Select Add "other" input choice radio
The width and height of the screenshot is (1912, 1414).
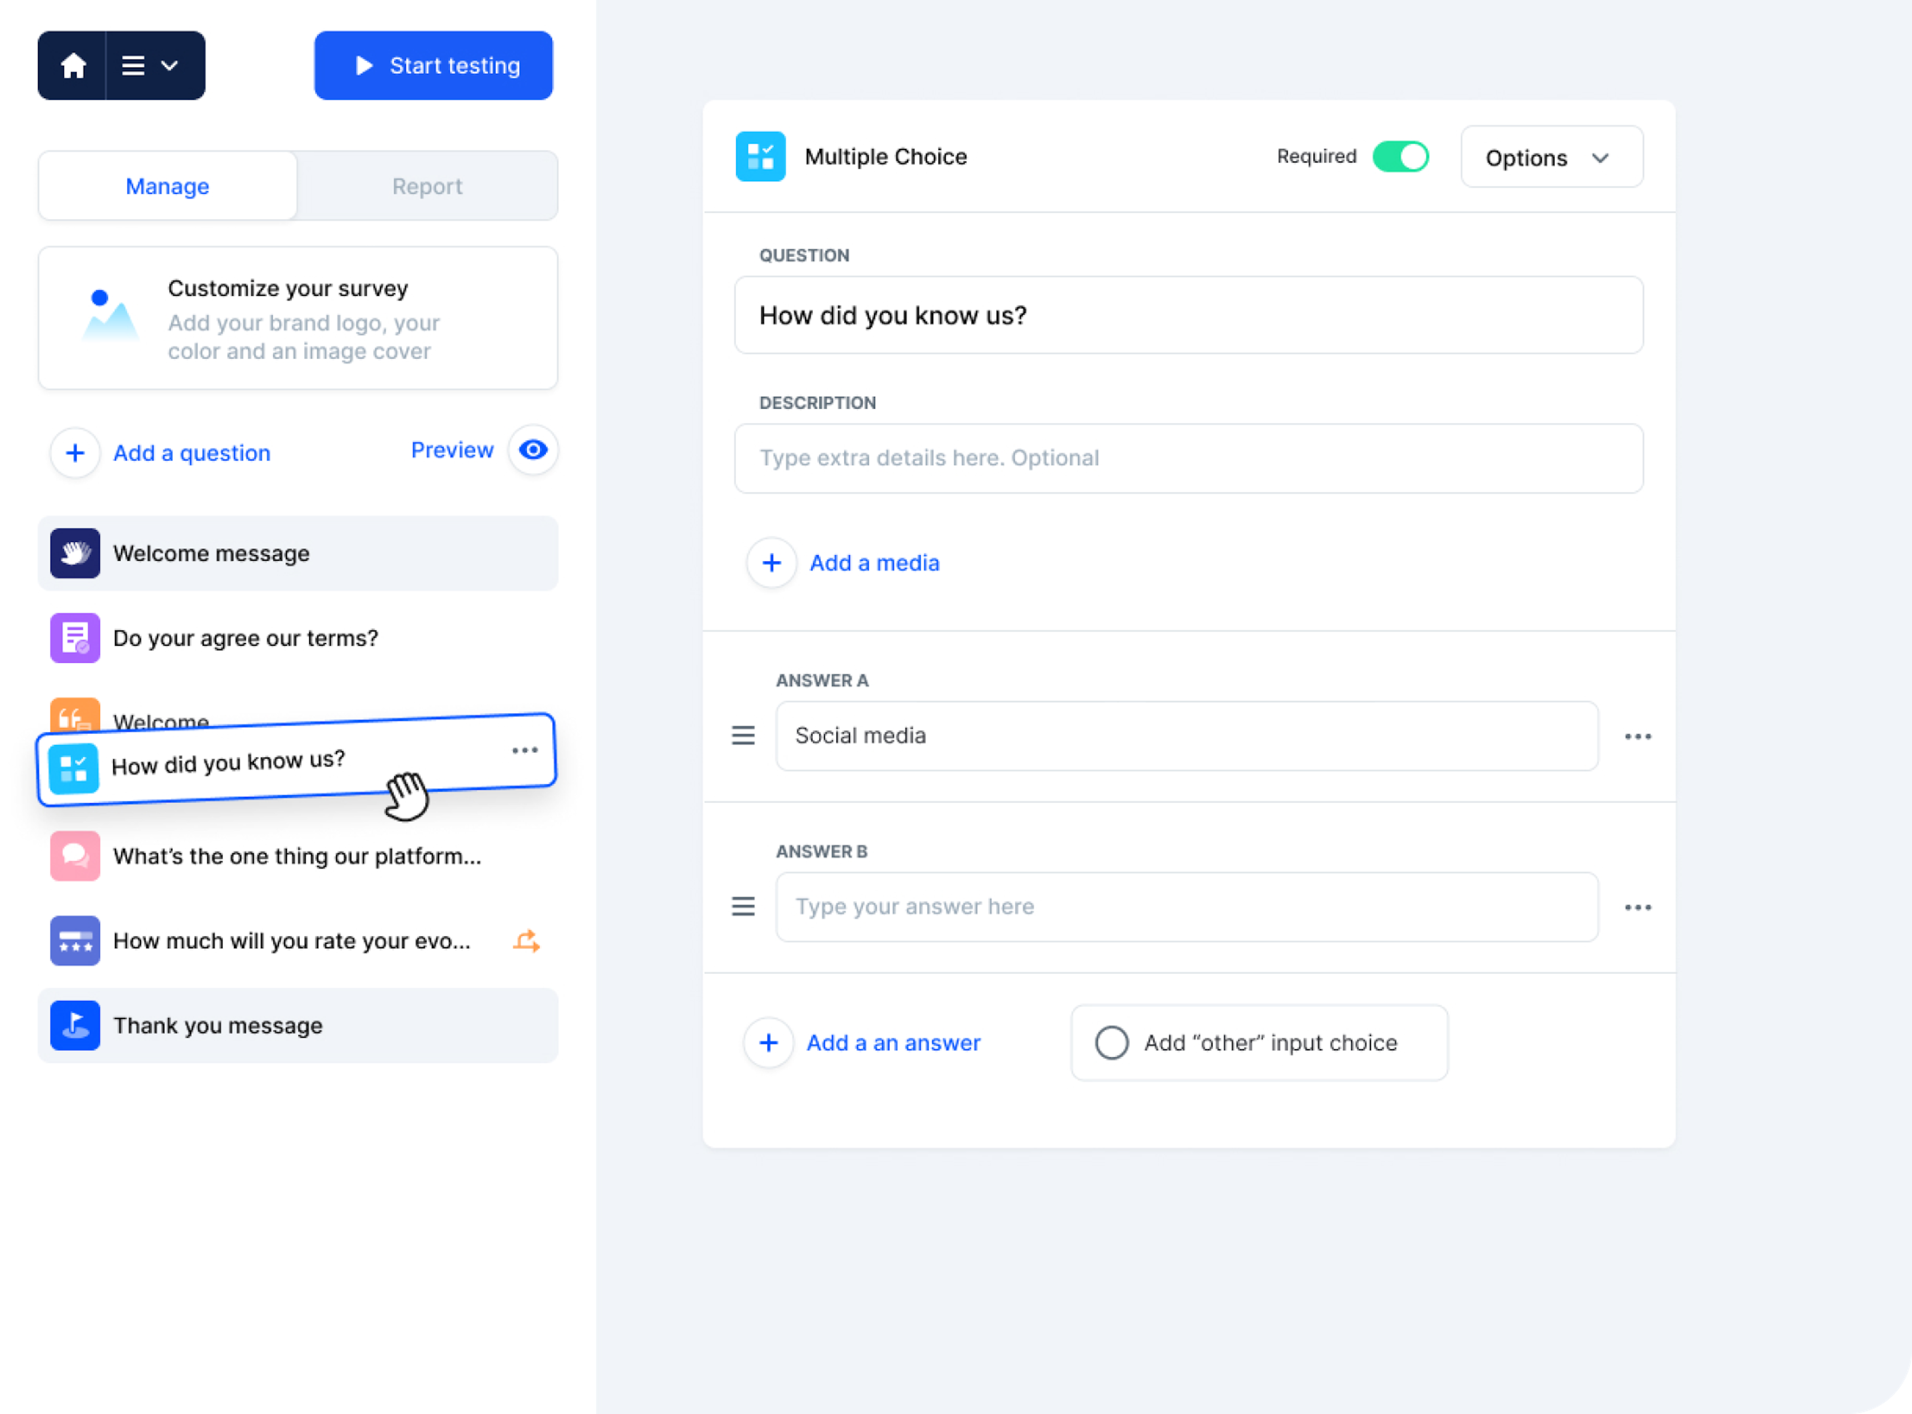point(1112,1043)
